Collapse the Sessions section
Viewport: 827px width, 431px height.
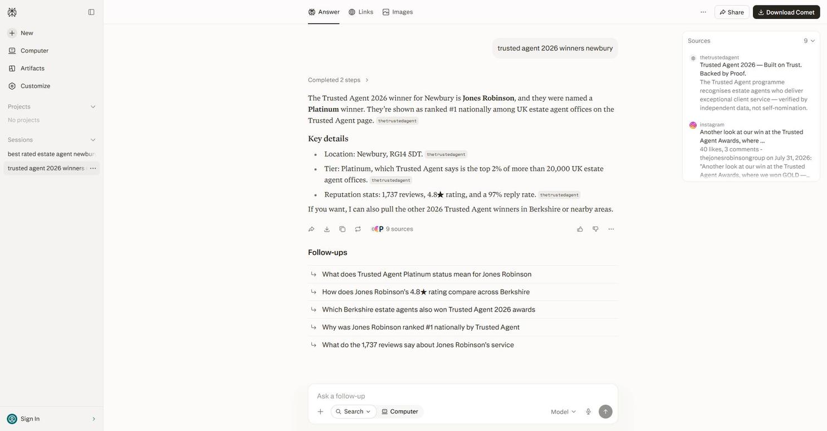(x=93, y=140)
